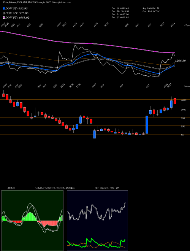Image resolution: width=190 pixels, height=251 pixels.
Task: Click the blue DOW ST legend swatch
Action: [4, 8]
